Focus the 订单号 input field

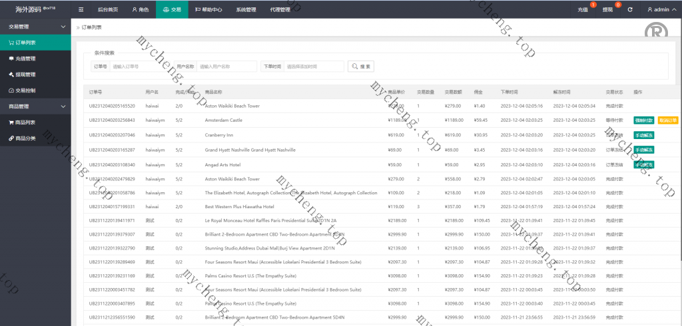[140, 67]
